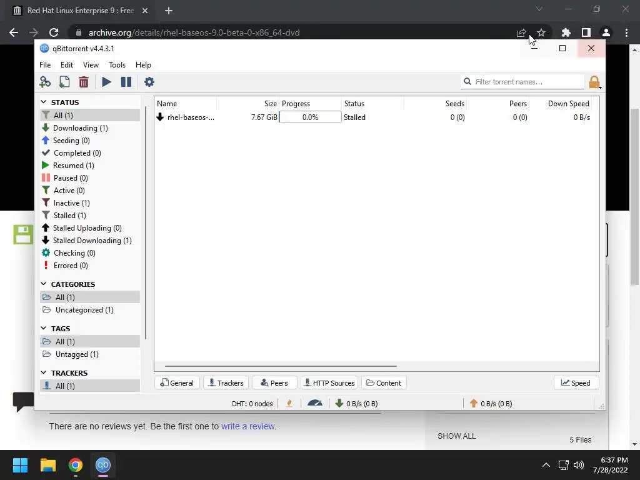Screen dimensions: 640x480
Task: Click the Pause toolbar icon
Action: (x=126, y=82)
